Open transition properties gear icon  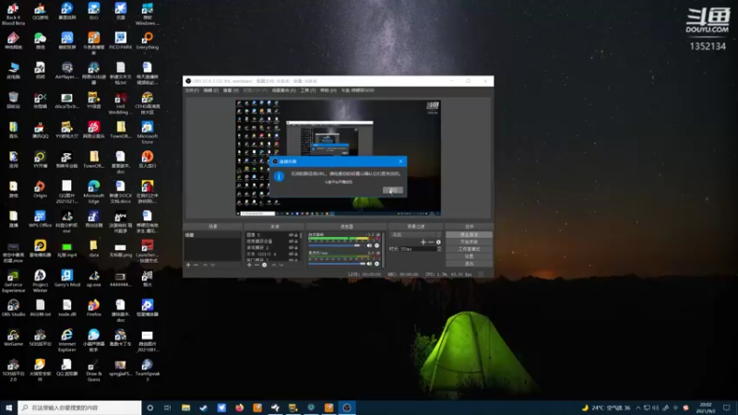438,242
